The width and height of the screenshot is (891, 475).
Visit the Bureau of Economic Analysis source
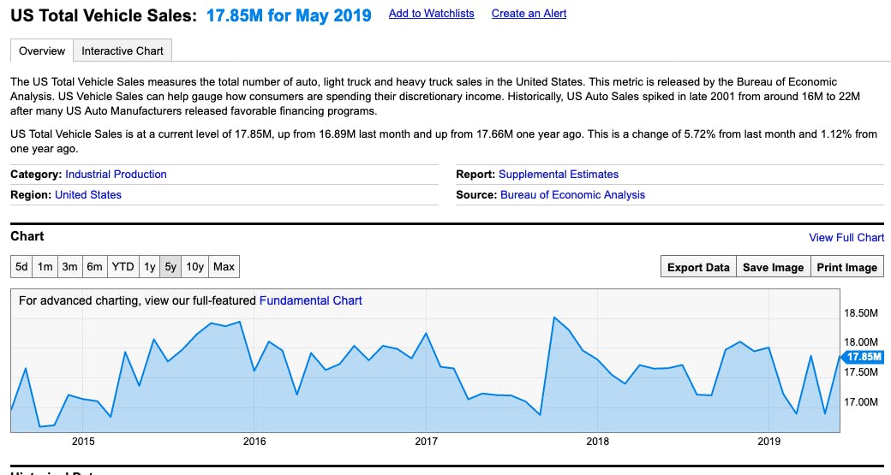(x=572, y=195)
